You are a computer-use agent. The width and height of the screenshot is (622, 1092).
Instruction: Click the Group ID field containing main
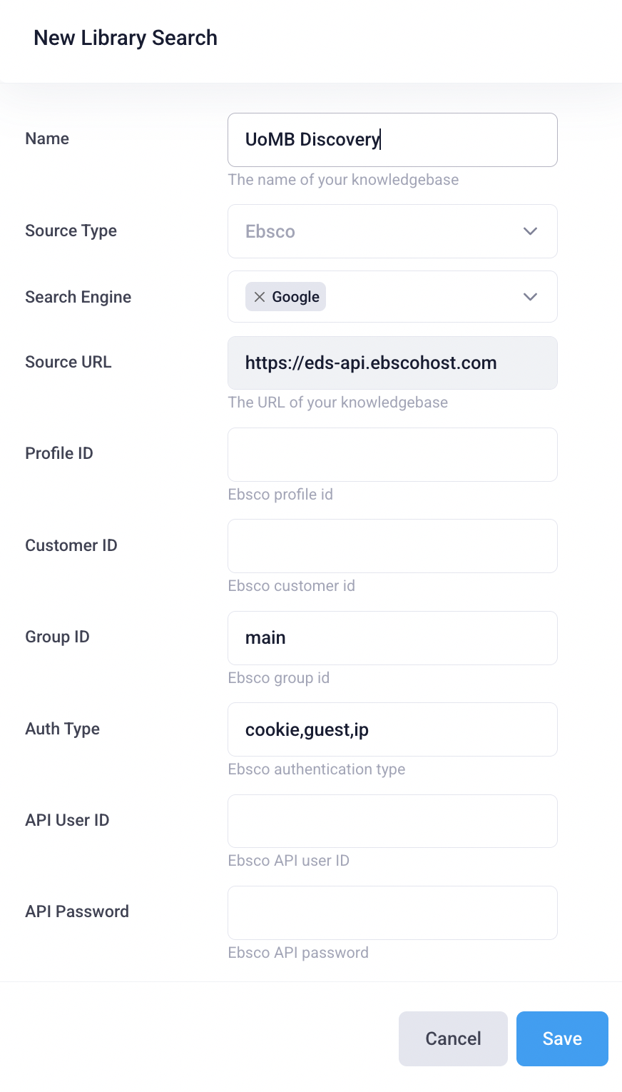tap(392, 638)
